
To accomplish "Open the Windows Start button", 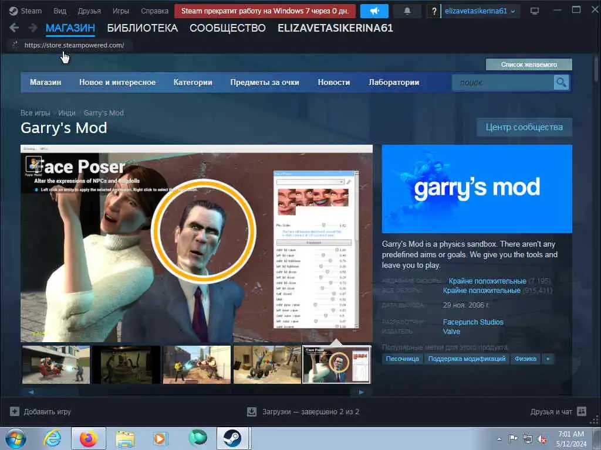I will 16,438.
